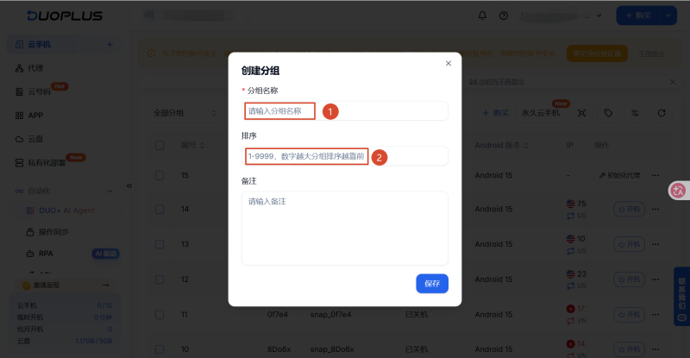Select checkbox for row 13
The image size is (690, 358).
click(160, 244)
